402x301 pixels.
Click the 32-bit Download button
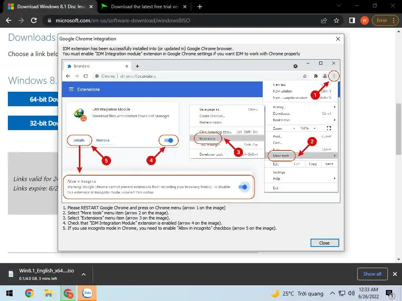click(x=33, y=123)
